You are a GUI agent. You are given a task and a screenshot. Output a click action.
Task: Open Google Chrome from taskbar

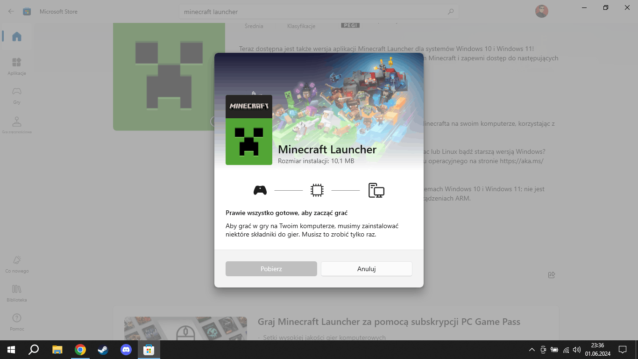[80, 349]
